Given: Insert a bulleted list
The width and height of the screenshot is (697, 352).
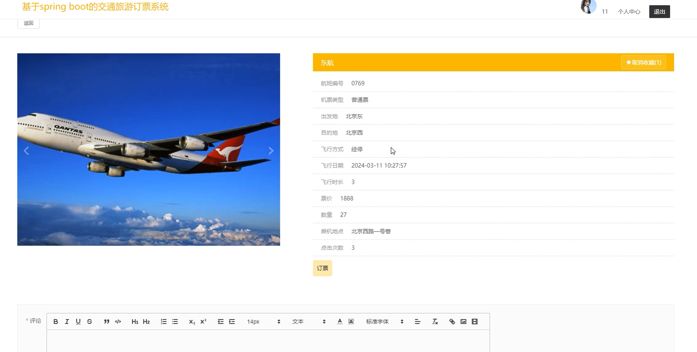Looking at the screenshot, I should point(175,322).
